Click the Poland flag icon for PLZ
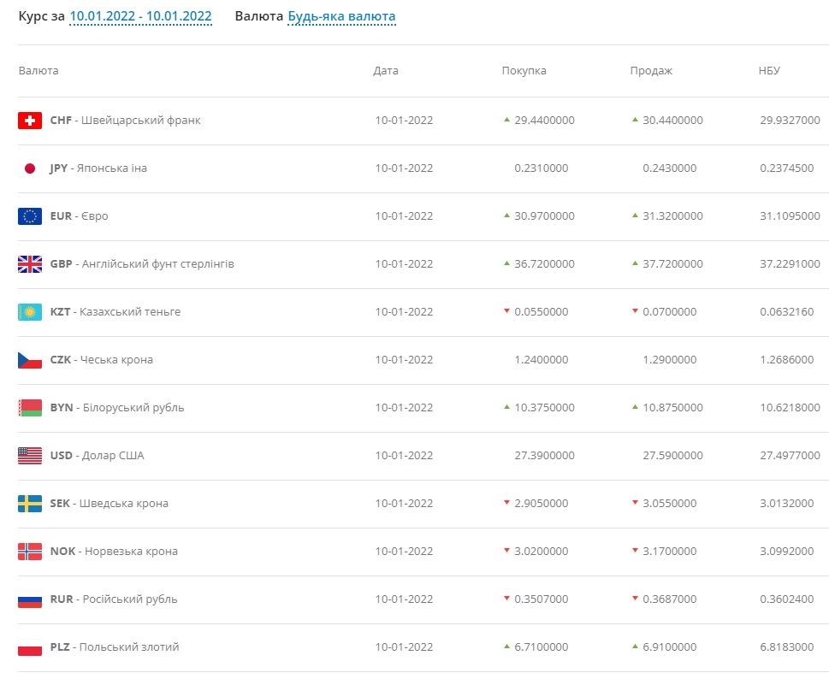The width and height of the screenshot is (829, 673). coord(30,647)
